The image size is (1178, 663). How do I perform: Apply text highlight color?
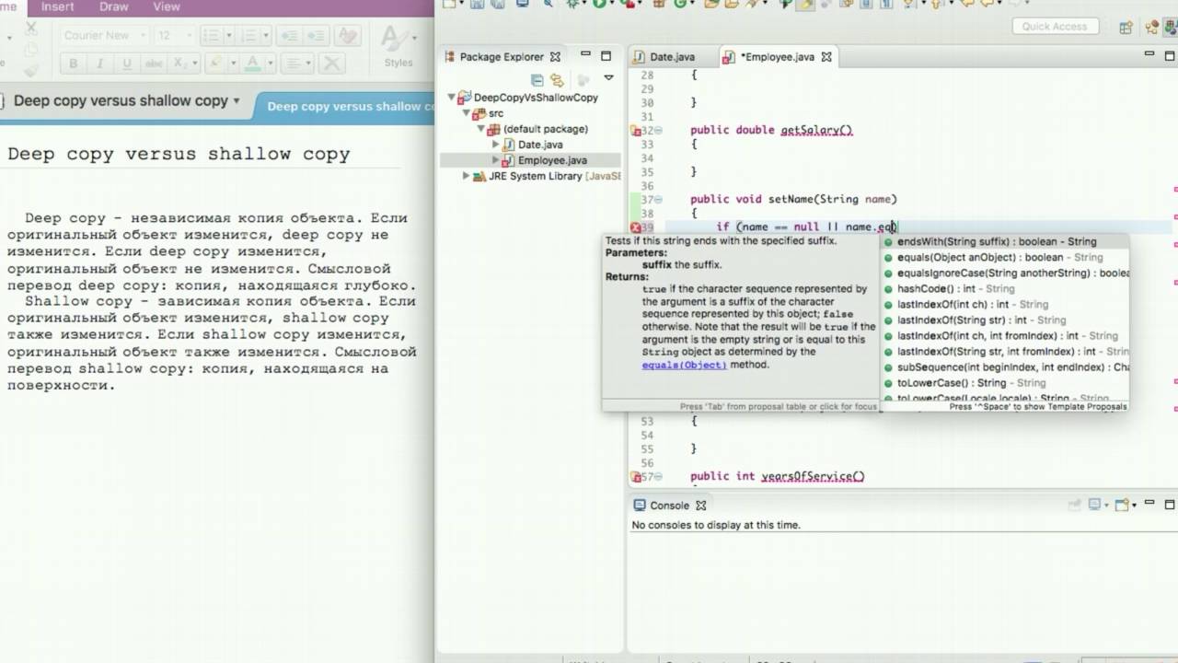(214, 64)
